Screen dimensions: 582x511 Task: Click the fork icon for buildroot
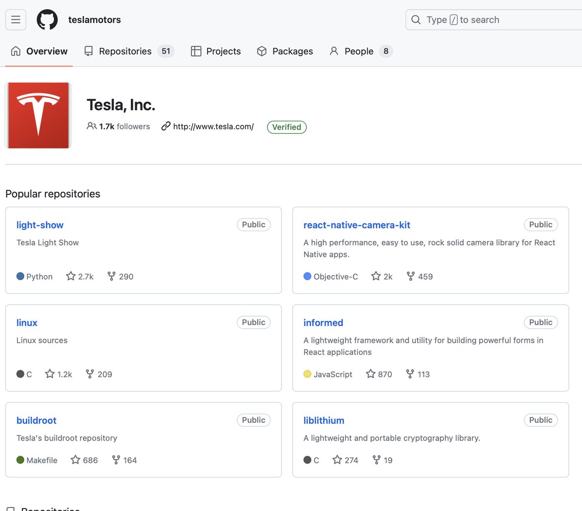(116, 460)
